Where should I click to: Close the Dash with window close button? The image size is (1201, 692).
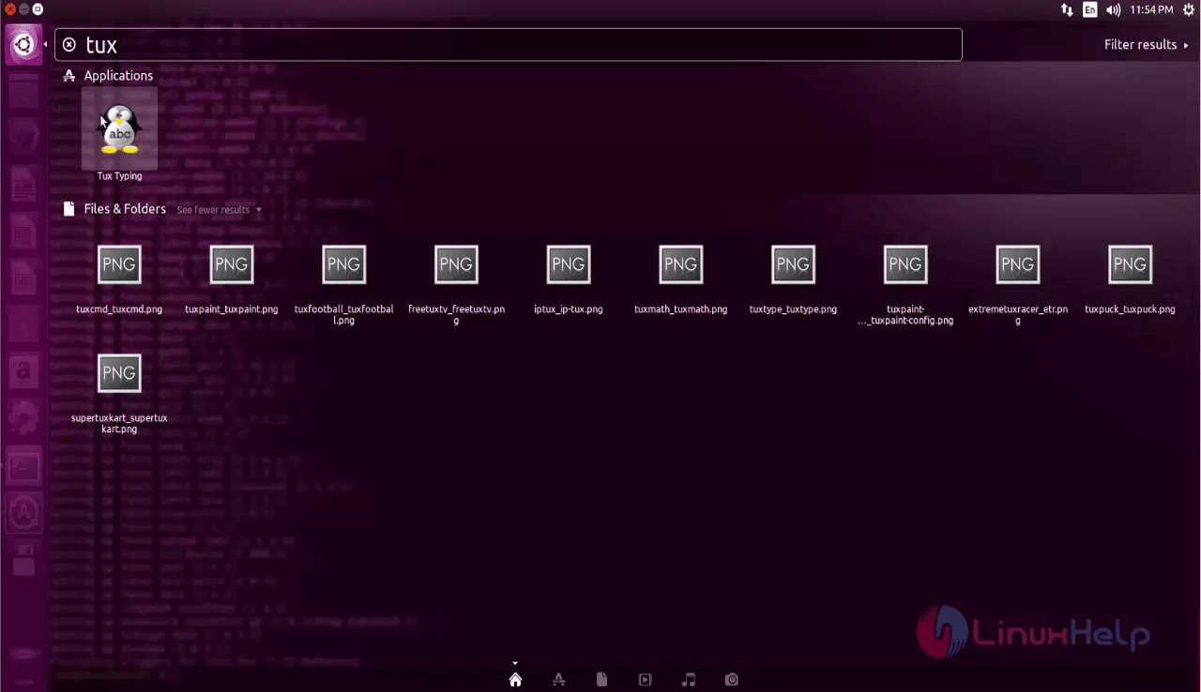[9, 9]
